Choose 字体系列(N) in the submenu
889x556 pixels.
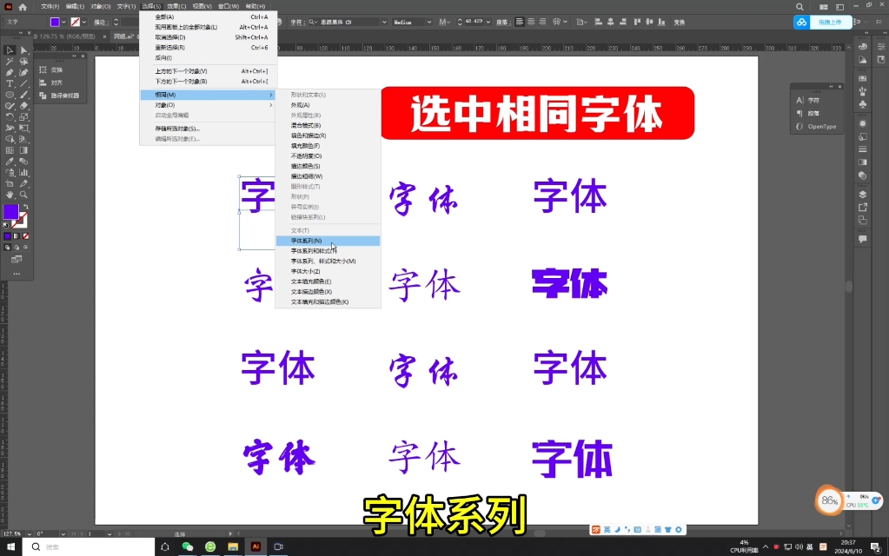point(328,241)
